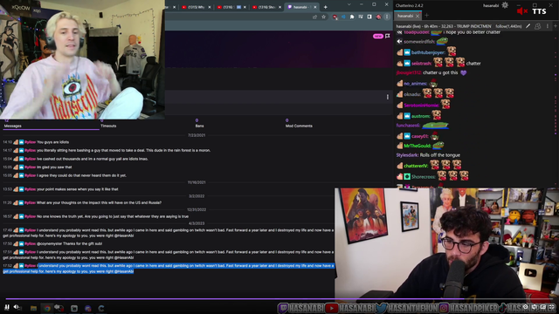
Task: Bookmark the page with the star icon
Action: [324, 17]
